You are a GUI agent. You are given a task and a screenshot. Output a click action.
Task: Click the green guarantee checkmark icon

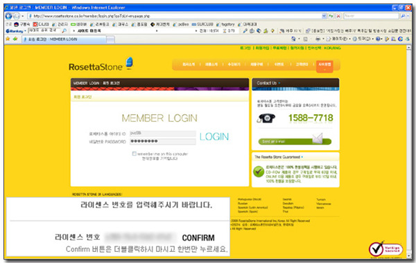pos(259,172)
